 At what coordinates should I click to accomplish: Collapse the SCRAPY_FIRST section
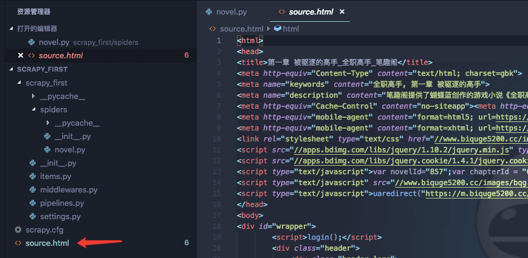[x=12, y=69]
